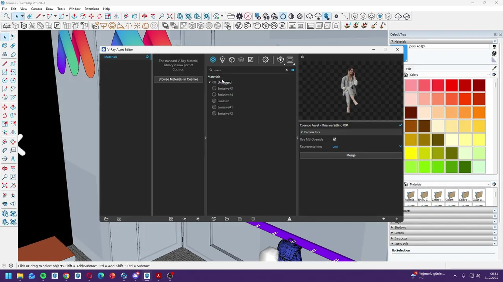Select the SketchUp Eraser tool
This screenshot has height=282, width=503.
coord(29,16)
